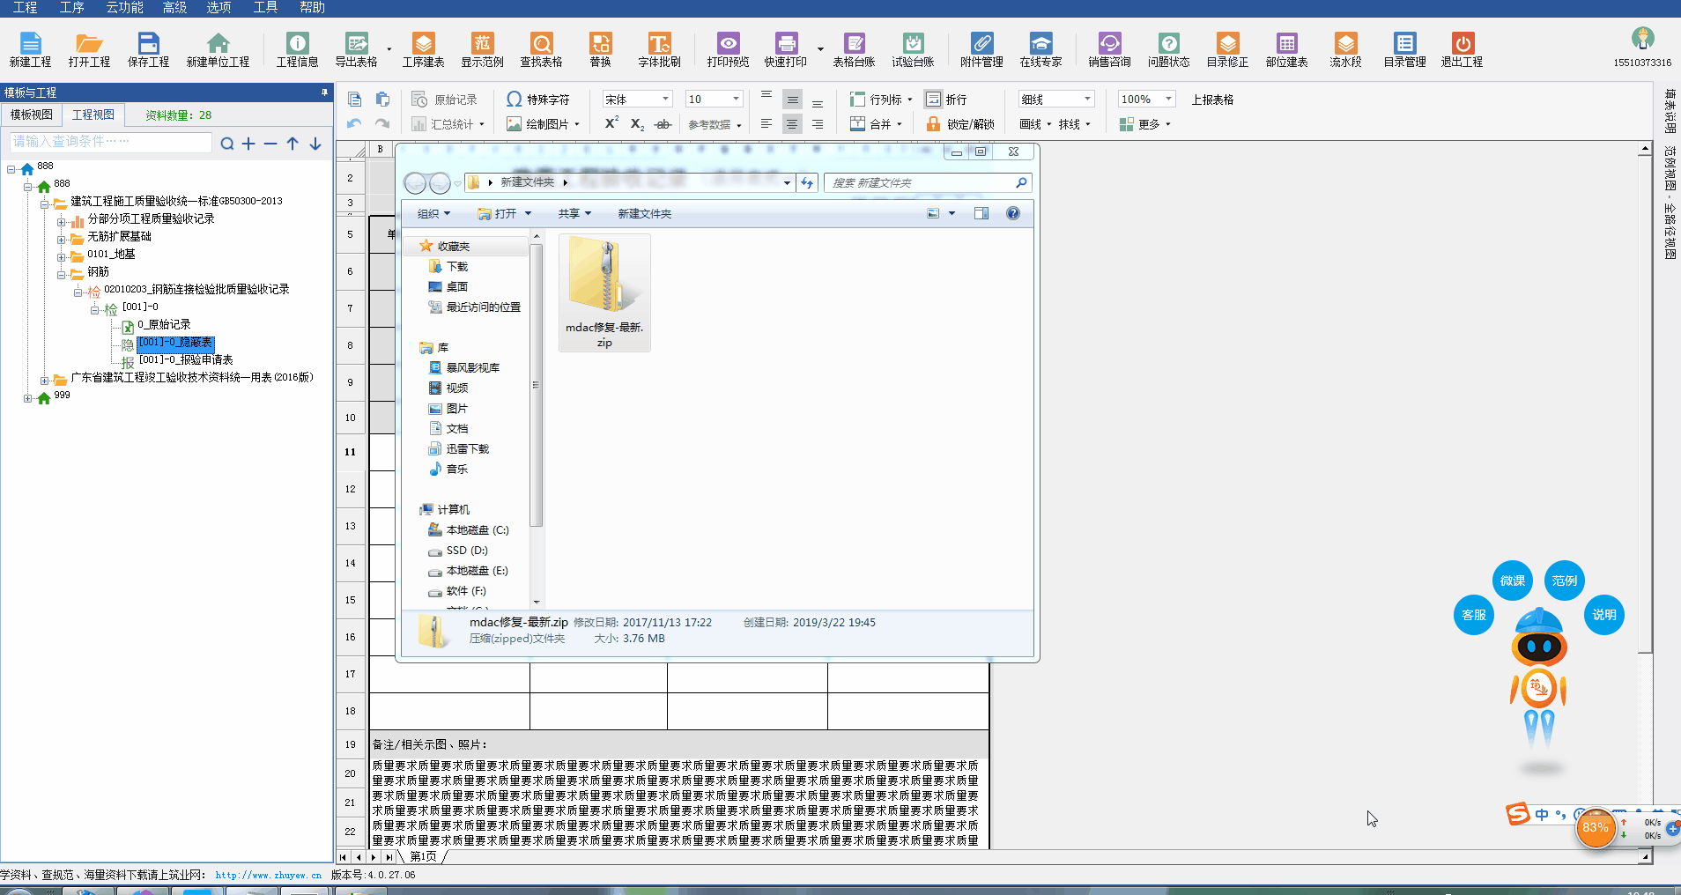Click the 锁定/解锁 lock icon

[933, 124]
